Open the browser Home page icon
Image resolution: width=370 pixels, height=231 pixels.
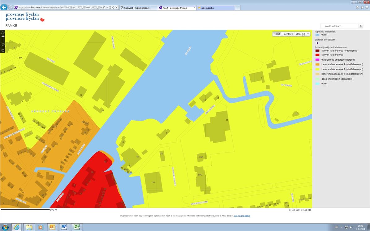pyautogui.click(x=357, y=7)
